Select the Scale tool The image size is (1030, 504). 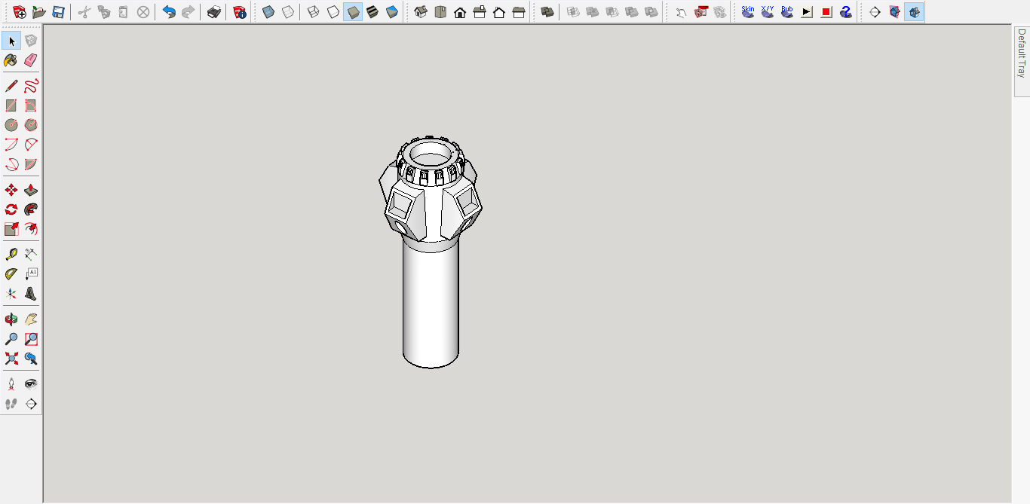[11, 229]
